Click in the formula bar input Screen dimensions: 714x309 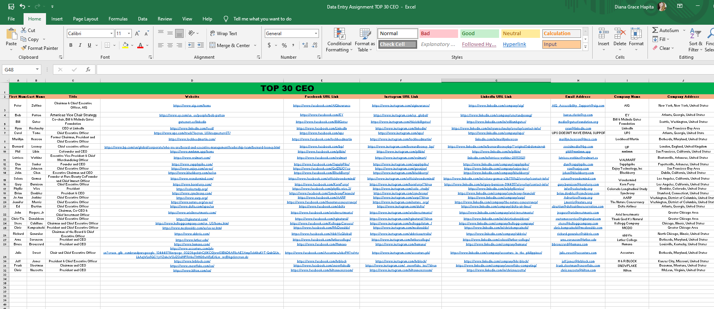coord(404,70)
